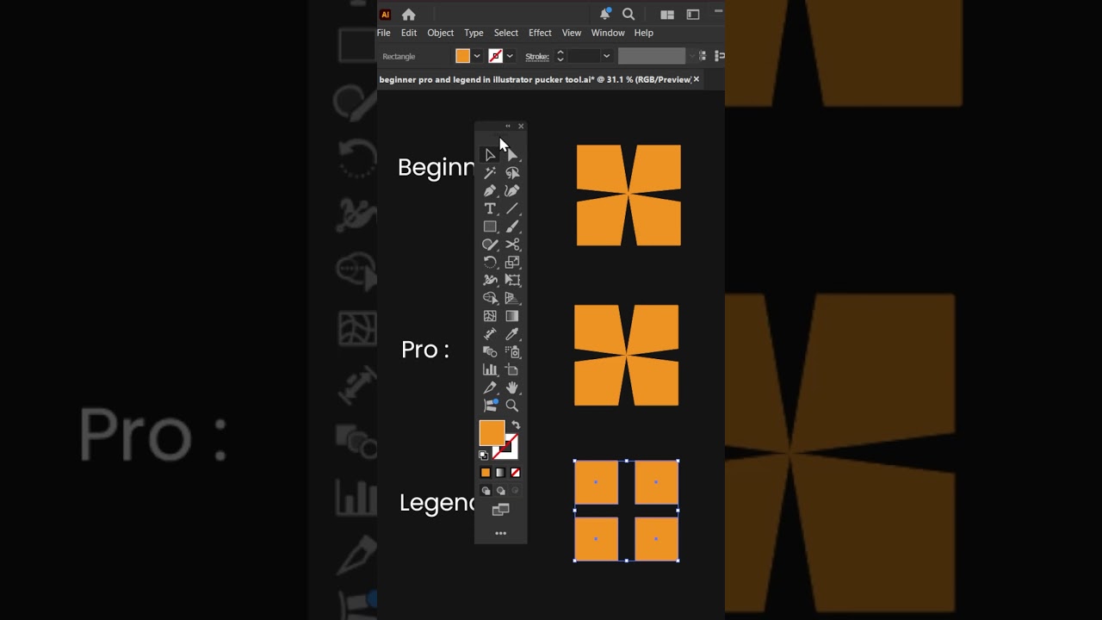Select the Scale tool
Image resolution: width=1102 pixels, height=620 pixels.
(512, 263)
